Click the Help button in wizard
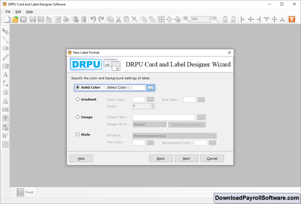The width and height of the screenshot is (301, 204). pos(81,159)
